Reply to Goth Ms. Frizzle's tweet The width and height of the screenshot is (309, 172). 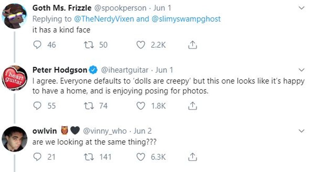(x=38, y=45)
